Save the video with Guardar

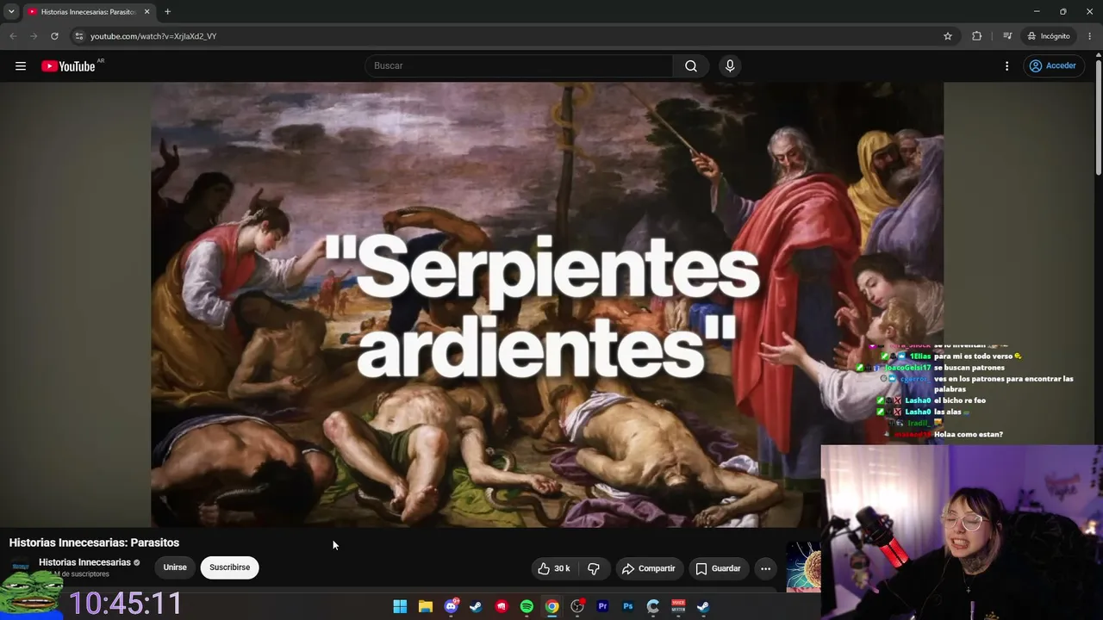(719, 568)
